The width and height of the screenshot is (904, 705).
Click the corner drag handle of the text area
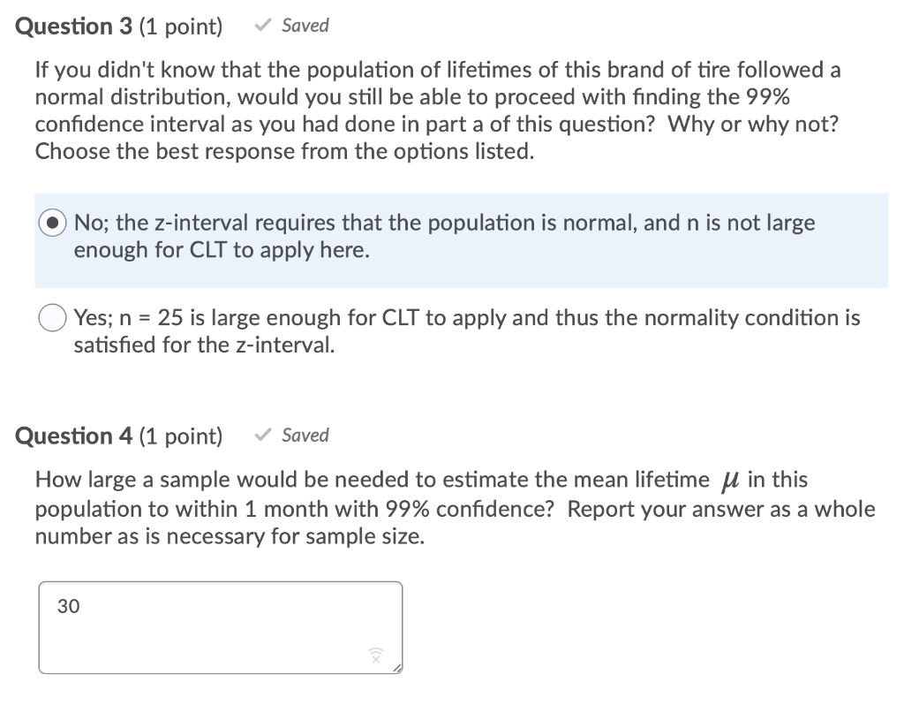coord(400,669)
